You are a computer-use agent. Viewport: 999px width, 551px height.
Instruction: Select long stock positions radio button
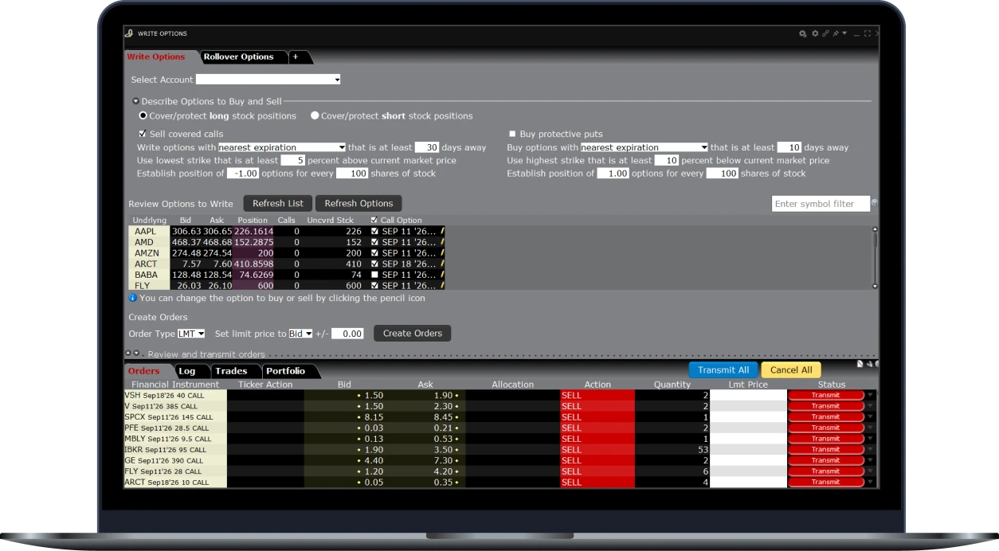point(143,115)
